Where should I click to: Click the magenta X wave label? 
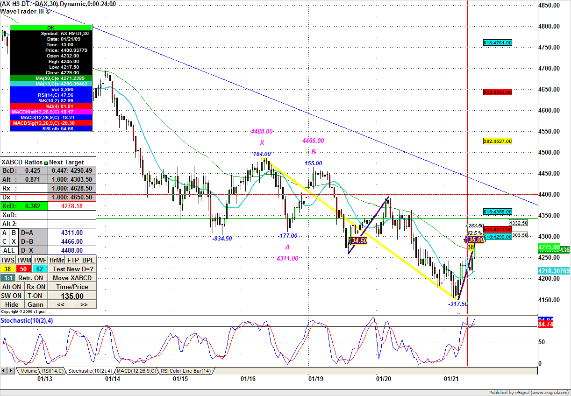pyautogui.click(x=262, y=142)
